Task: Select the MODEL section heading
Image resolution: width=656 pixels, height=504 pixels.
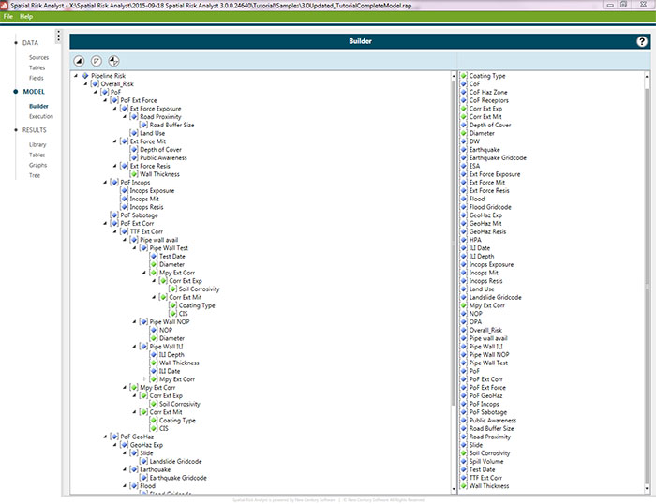Action: [x=34, y=92]
